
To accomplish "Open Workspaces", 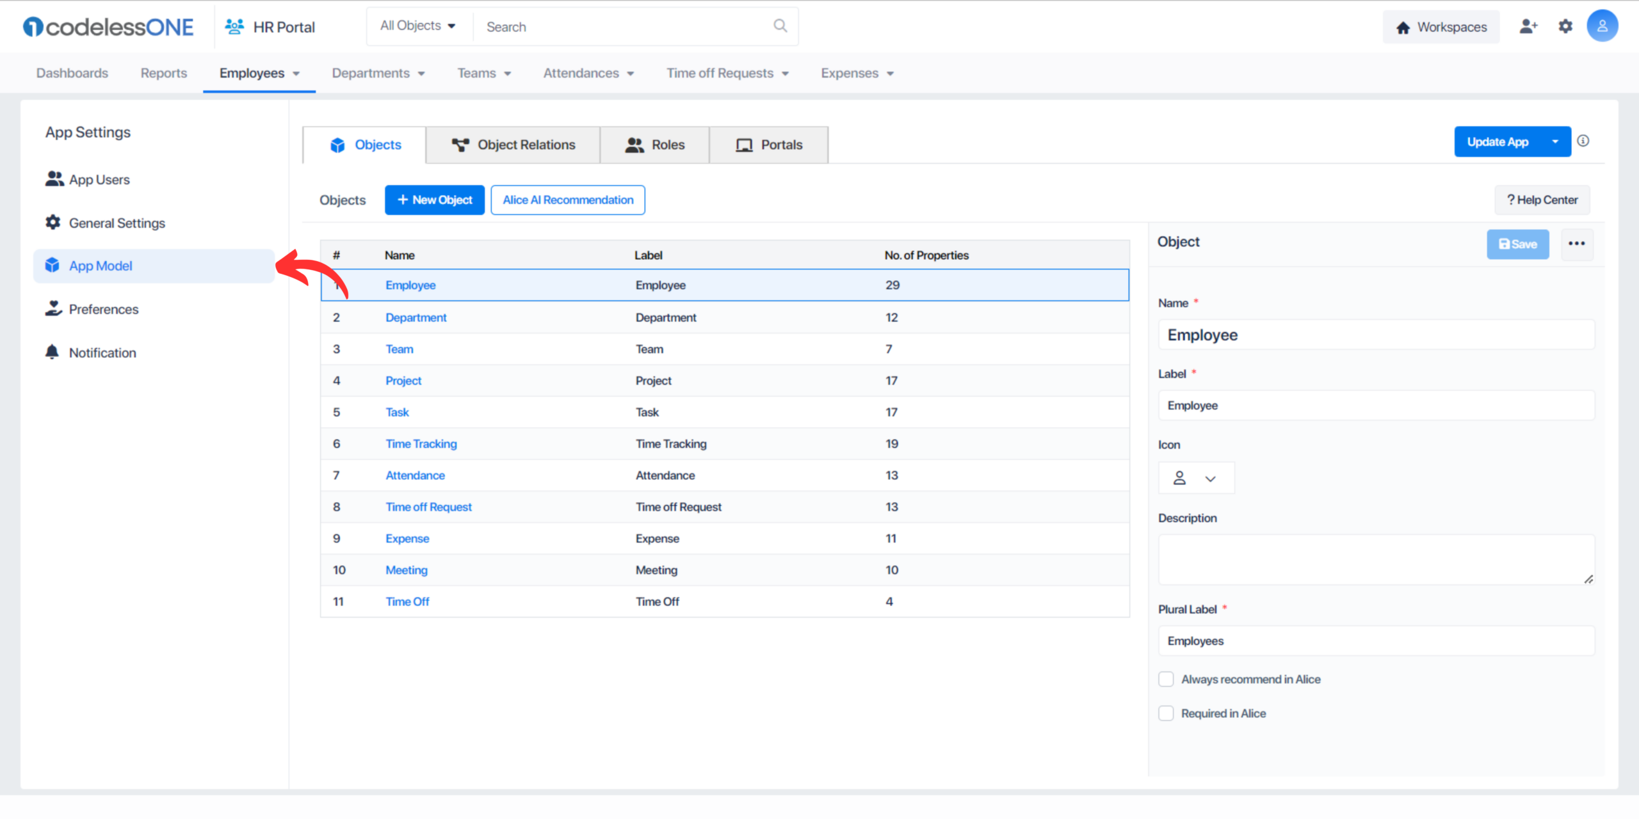I will click(1441, 27).
